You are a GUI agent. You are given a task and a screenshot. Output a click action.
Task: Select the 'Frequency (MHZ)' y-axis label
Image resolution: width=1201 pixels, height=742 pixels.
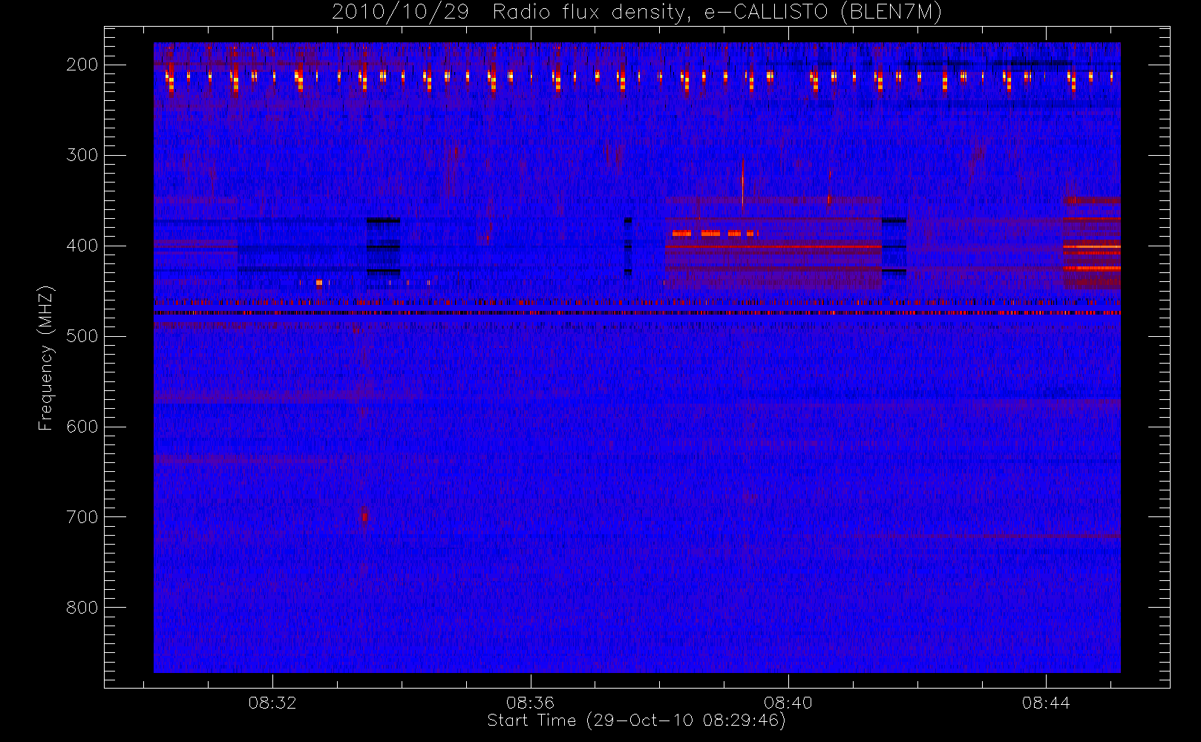(x=46, y=358)
